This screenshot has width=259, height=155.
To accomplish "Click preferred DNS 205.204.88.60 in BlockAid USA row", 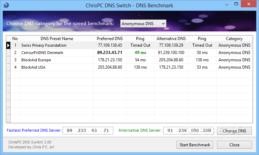I will [x=110, y=67].
